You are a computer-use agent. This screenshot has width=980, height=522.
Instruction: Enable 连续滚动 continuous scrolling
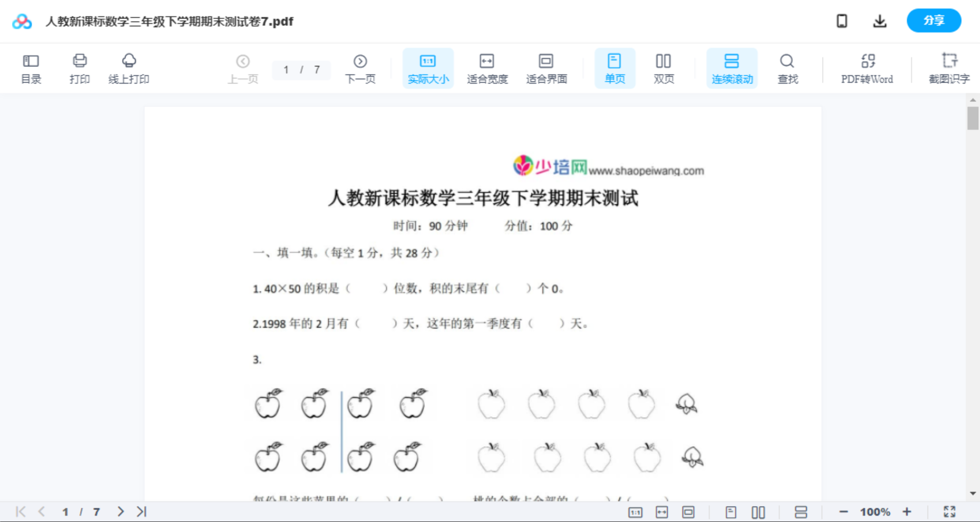pyautogui.click(x=731, y=68)
